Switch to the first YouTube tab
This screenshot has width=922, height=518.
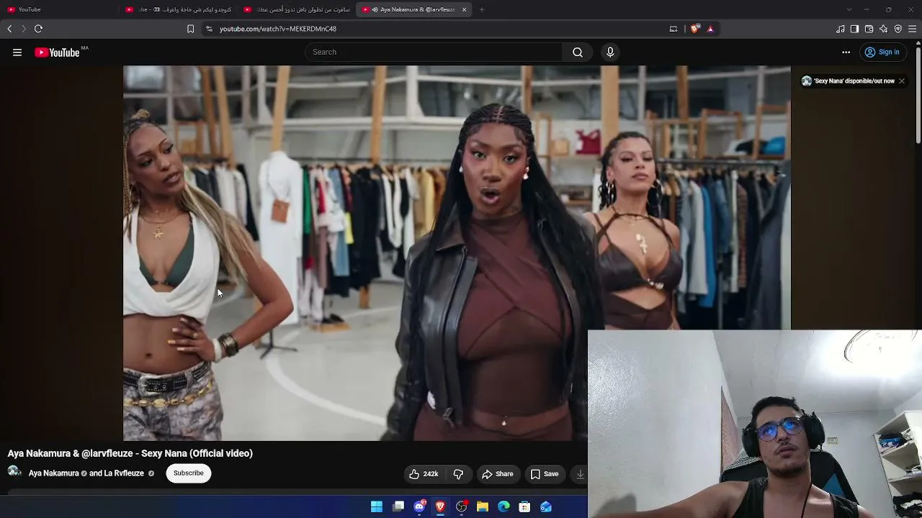click(x=59, y=9)
